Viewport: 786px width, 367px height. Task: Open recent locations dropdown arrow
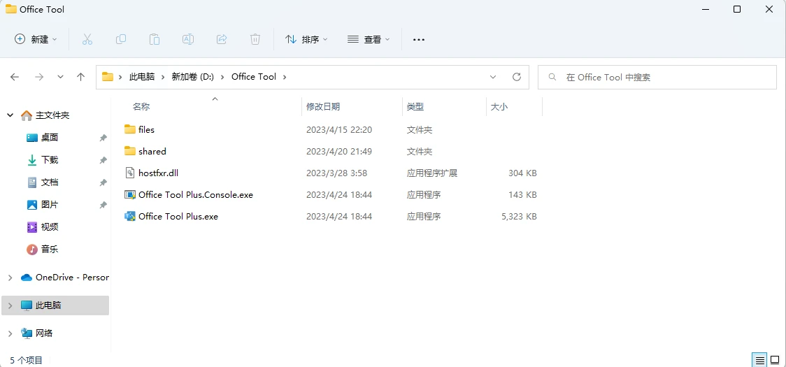[61, 77]
